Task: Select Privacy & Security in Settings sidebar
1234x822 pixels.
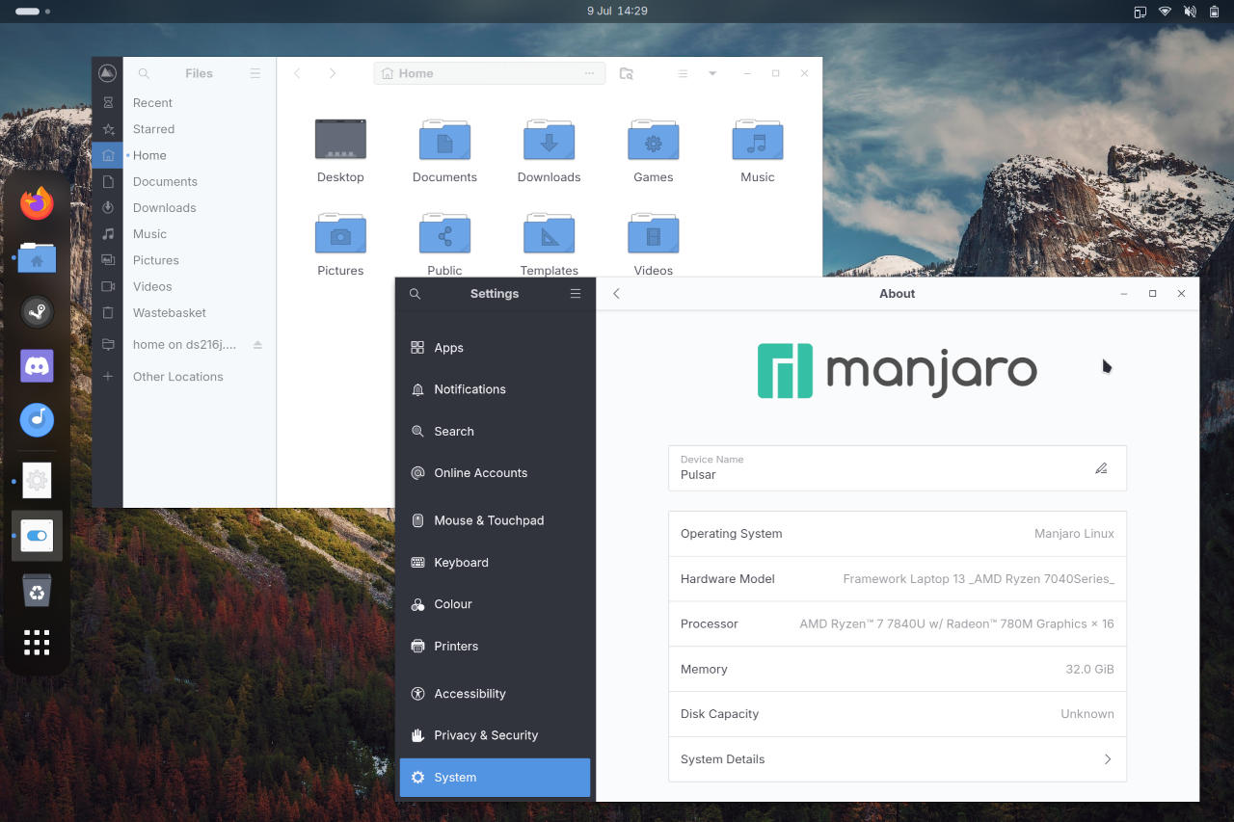Action: click(x=486, y=735)
